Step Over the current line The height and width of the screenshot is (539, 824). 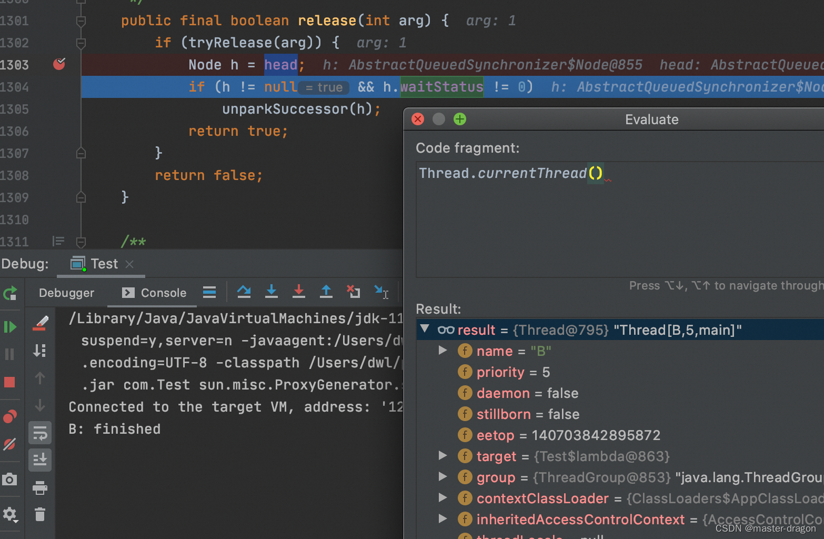(244, 292)
